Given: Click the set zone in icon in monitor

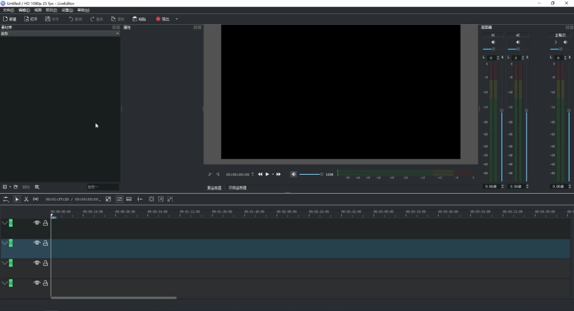Looking at the screenshot, I should (x=210, y=174).
